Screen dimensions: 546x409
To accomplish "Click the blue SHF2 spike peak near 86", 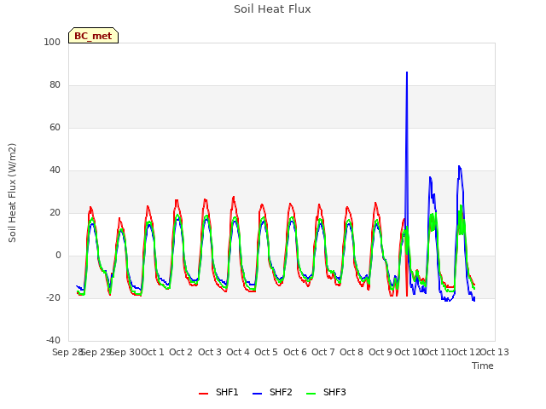I will tap(407, 72).
